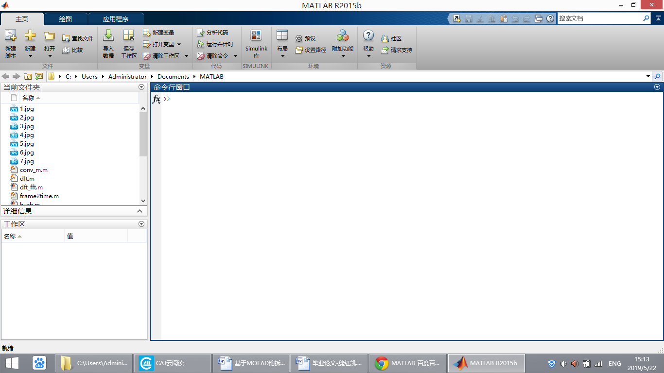This screenshot has width=664, height=373.
Task: Click 新建变量 (New Variable)
Action: coord(158,33)
